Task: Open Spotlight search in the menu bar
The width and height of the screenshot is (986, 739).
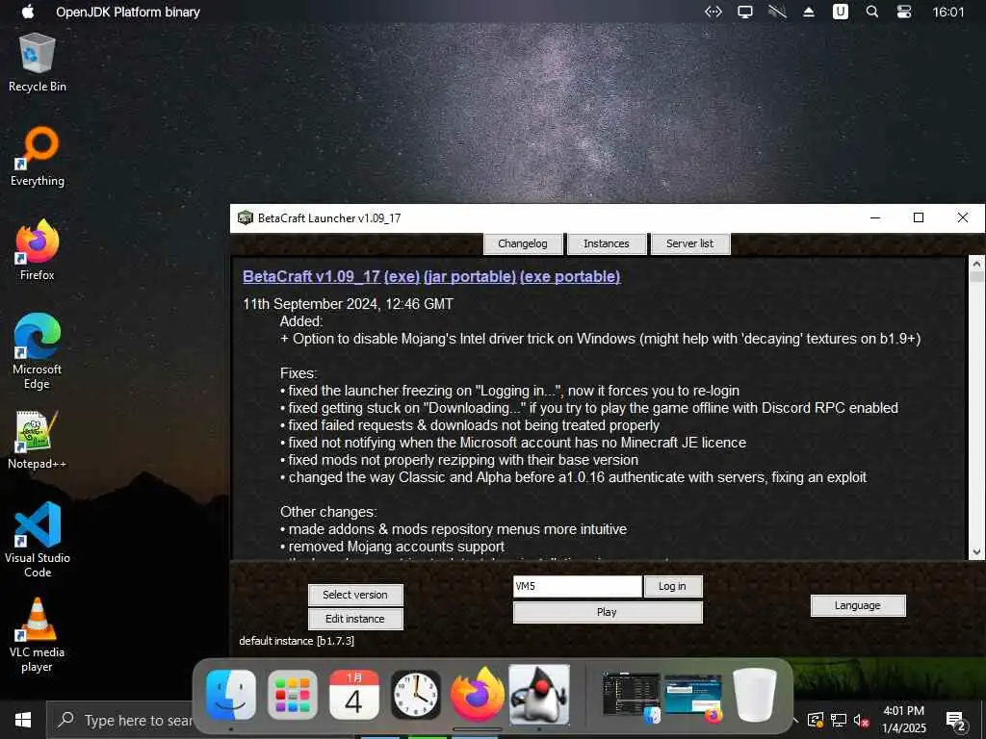Action: (872, 12)
